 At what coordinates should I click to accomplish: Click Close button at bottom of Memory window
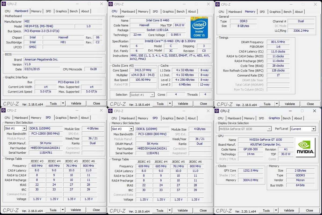point(310,104)
